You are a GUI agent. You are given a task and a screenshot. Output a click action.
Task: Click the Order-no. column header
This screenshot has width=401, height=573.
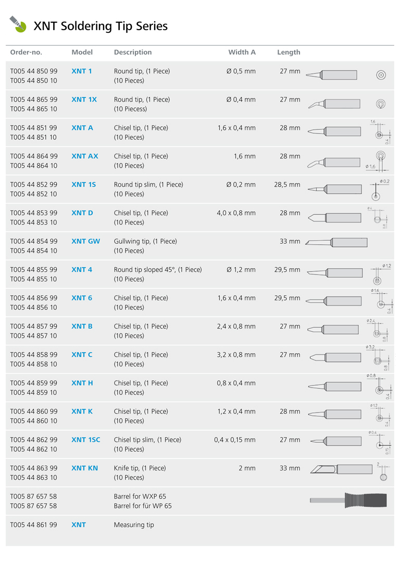[26, 52]
